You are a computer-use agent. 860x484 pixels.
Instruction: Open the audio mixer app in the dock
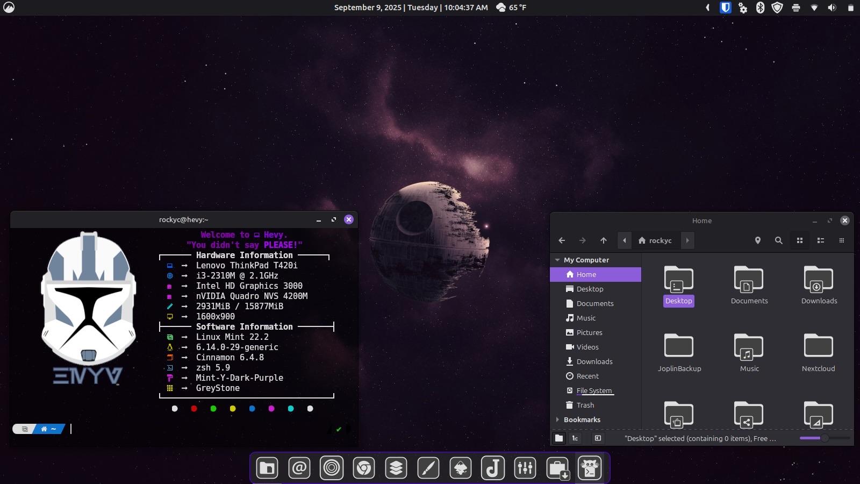(x=525, y=468)
